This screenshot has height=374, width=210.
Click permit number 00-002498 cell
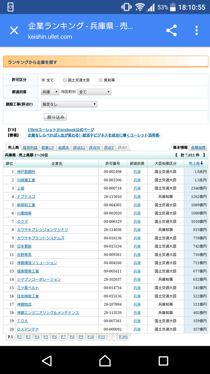coord(113,172)
